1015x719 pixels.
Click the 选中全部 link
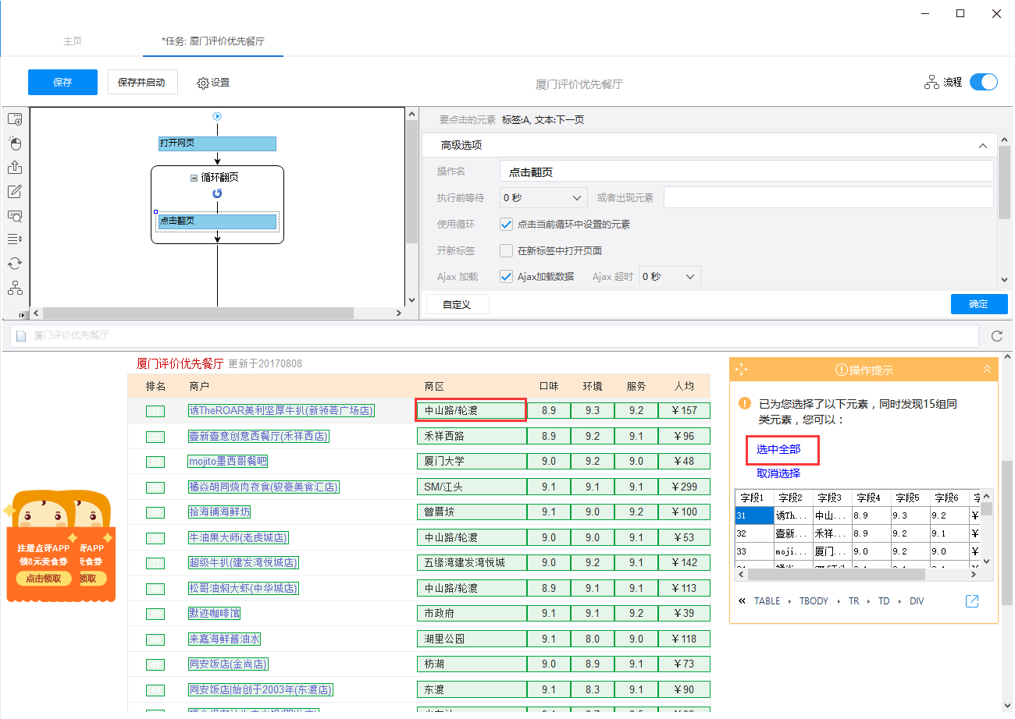(x=778, y=449)
